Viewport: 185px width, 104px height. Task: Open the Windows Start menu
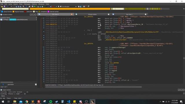coord(3,101)
